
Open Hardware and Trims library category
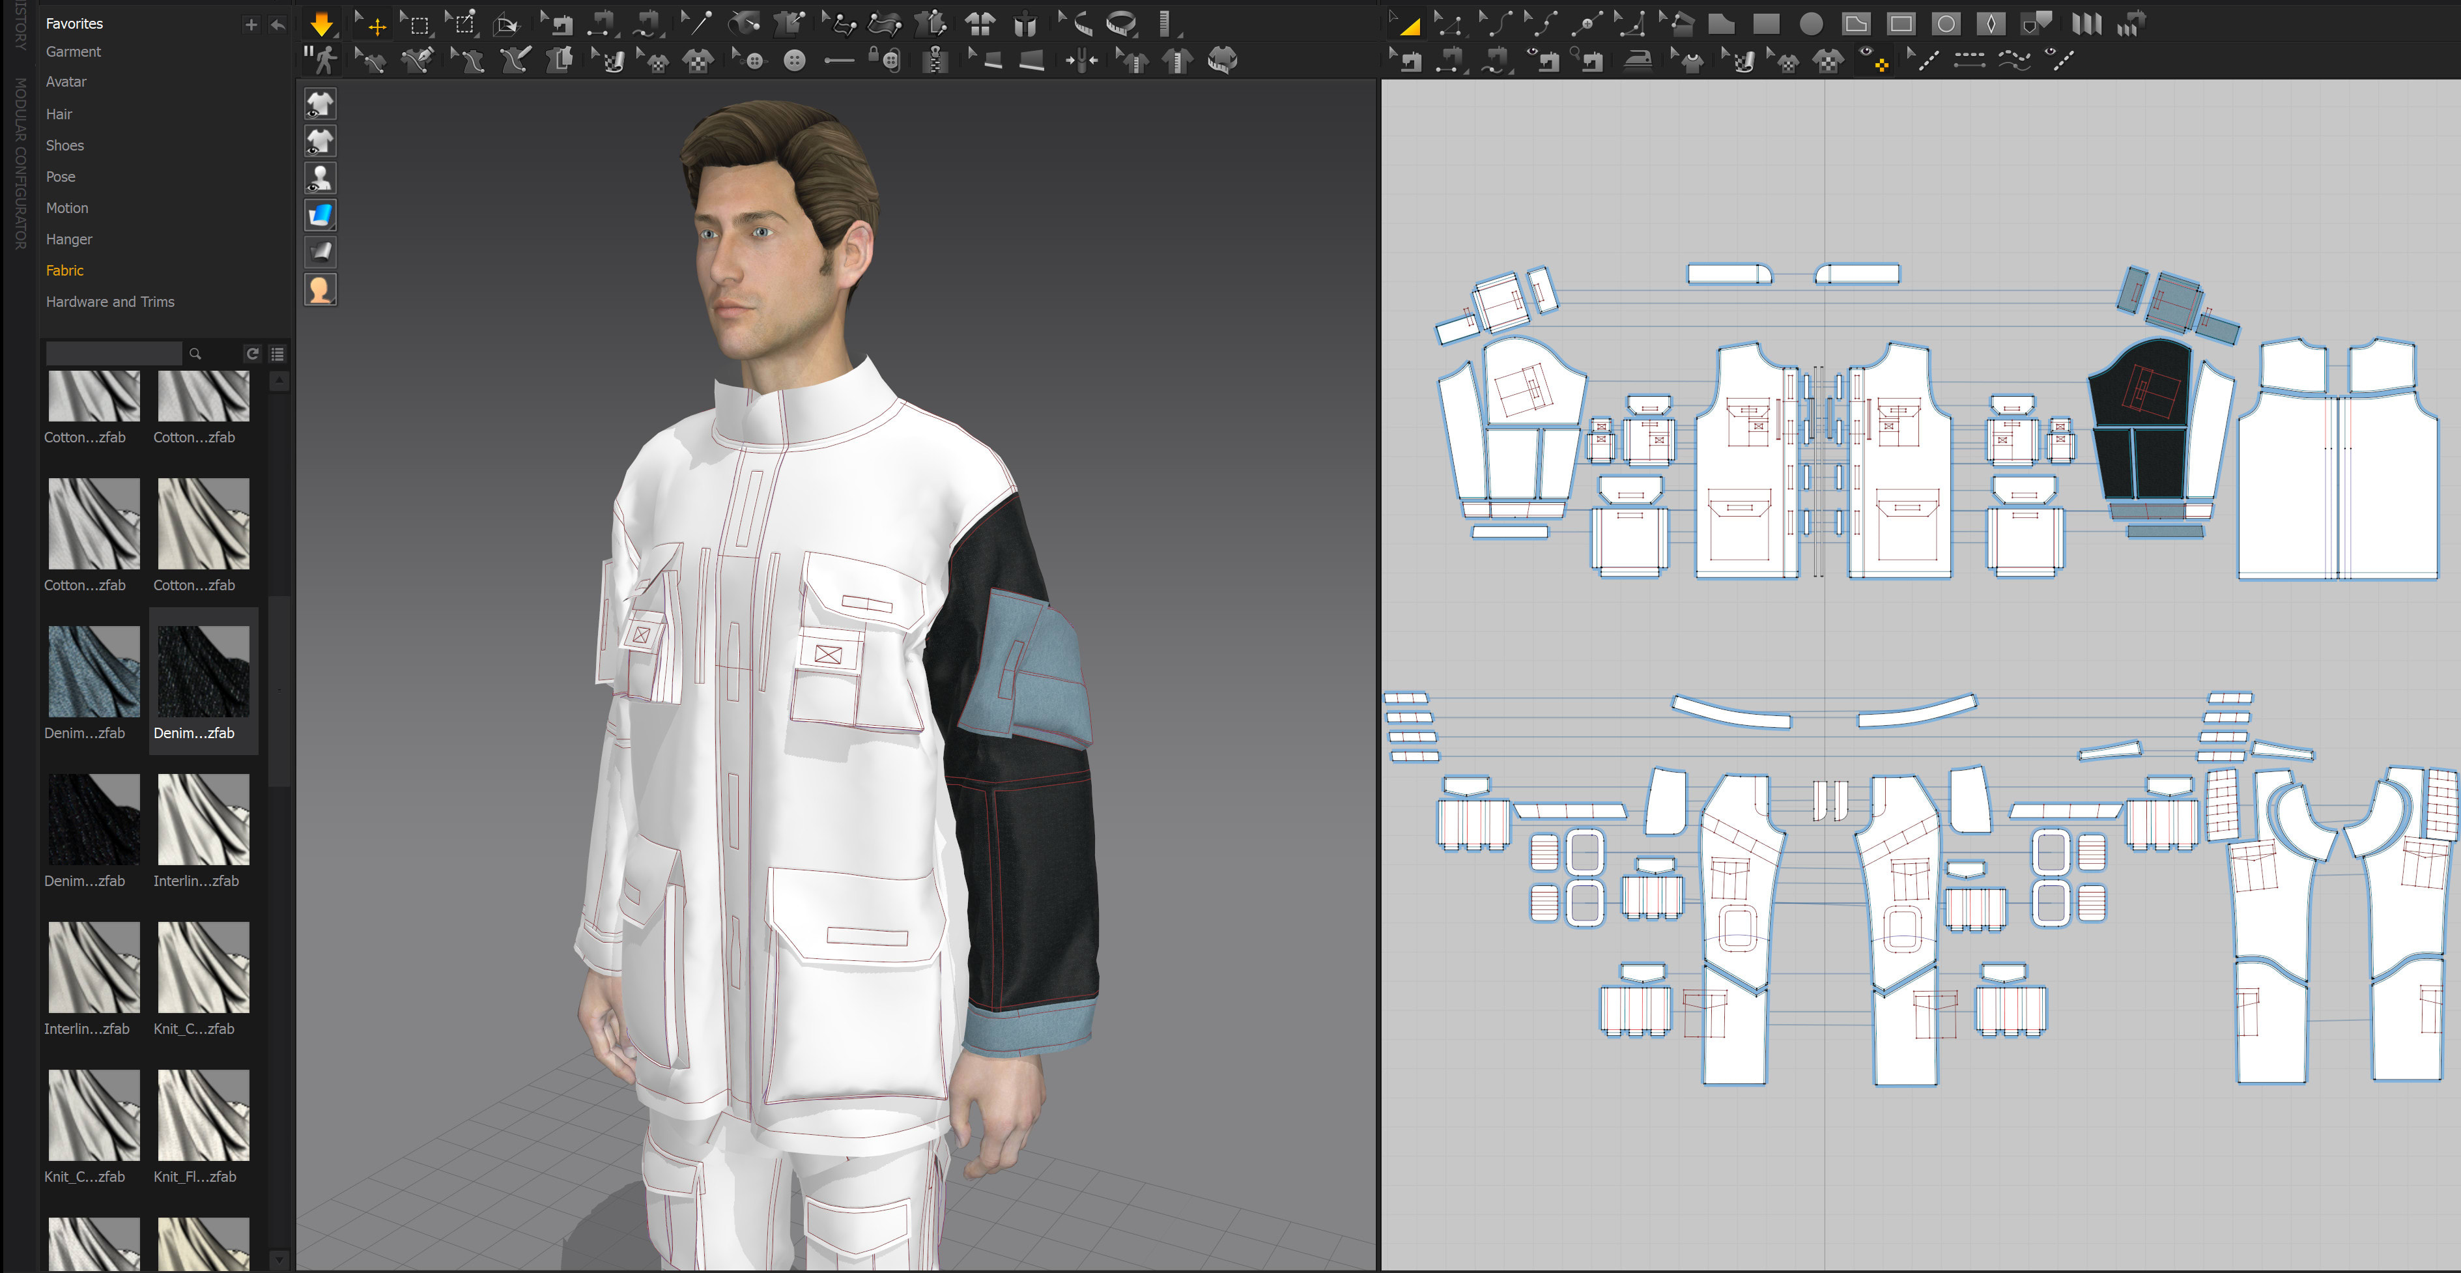tap(110, 302)
